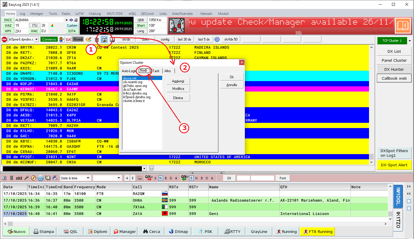Open the LoTW menu tab
The height and width of the screenshot is (239, 414).
[79, 14]
